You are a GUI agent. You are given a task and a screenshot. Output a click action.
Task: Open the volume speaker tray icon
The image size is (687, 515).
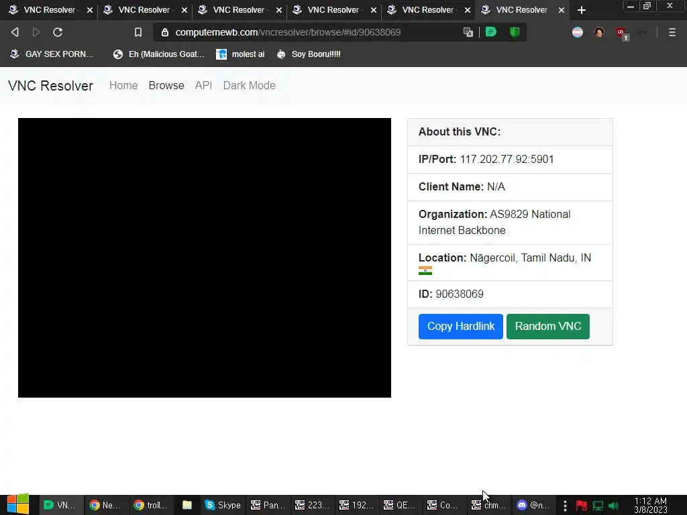(613, 506)
